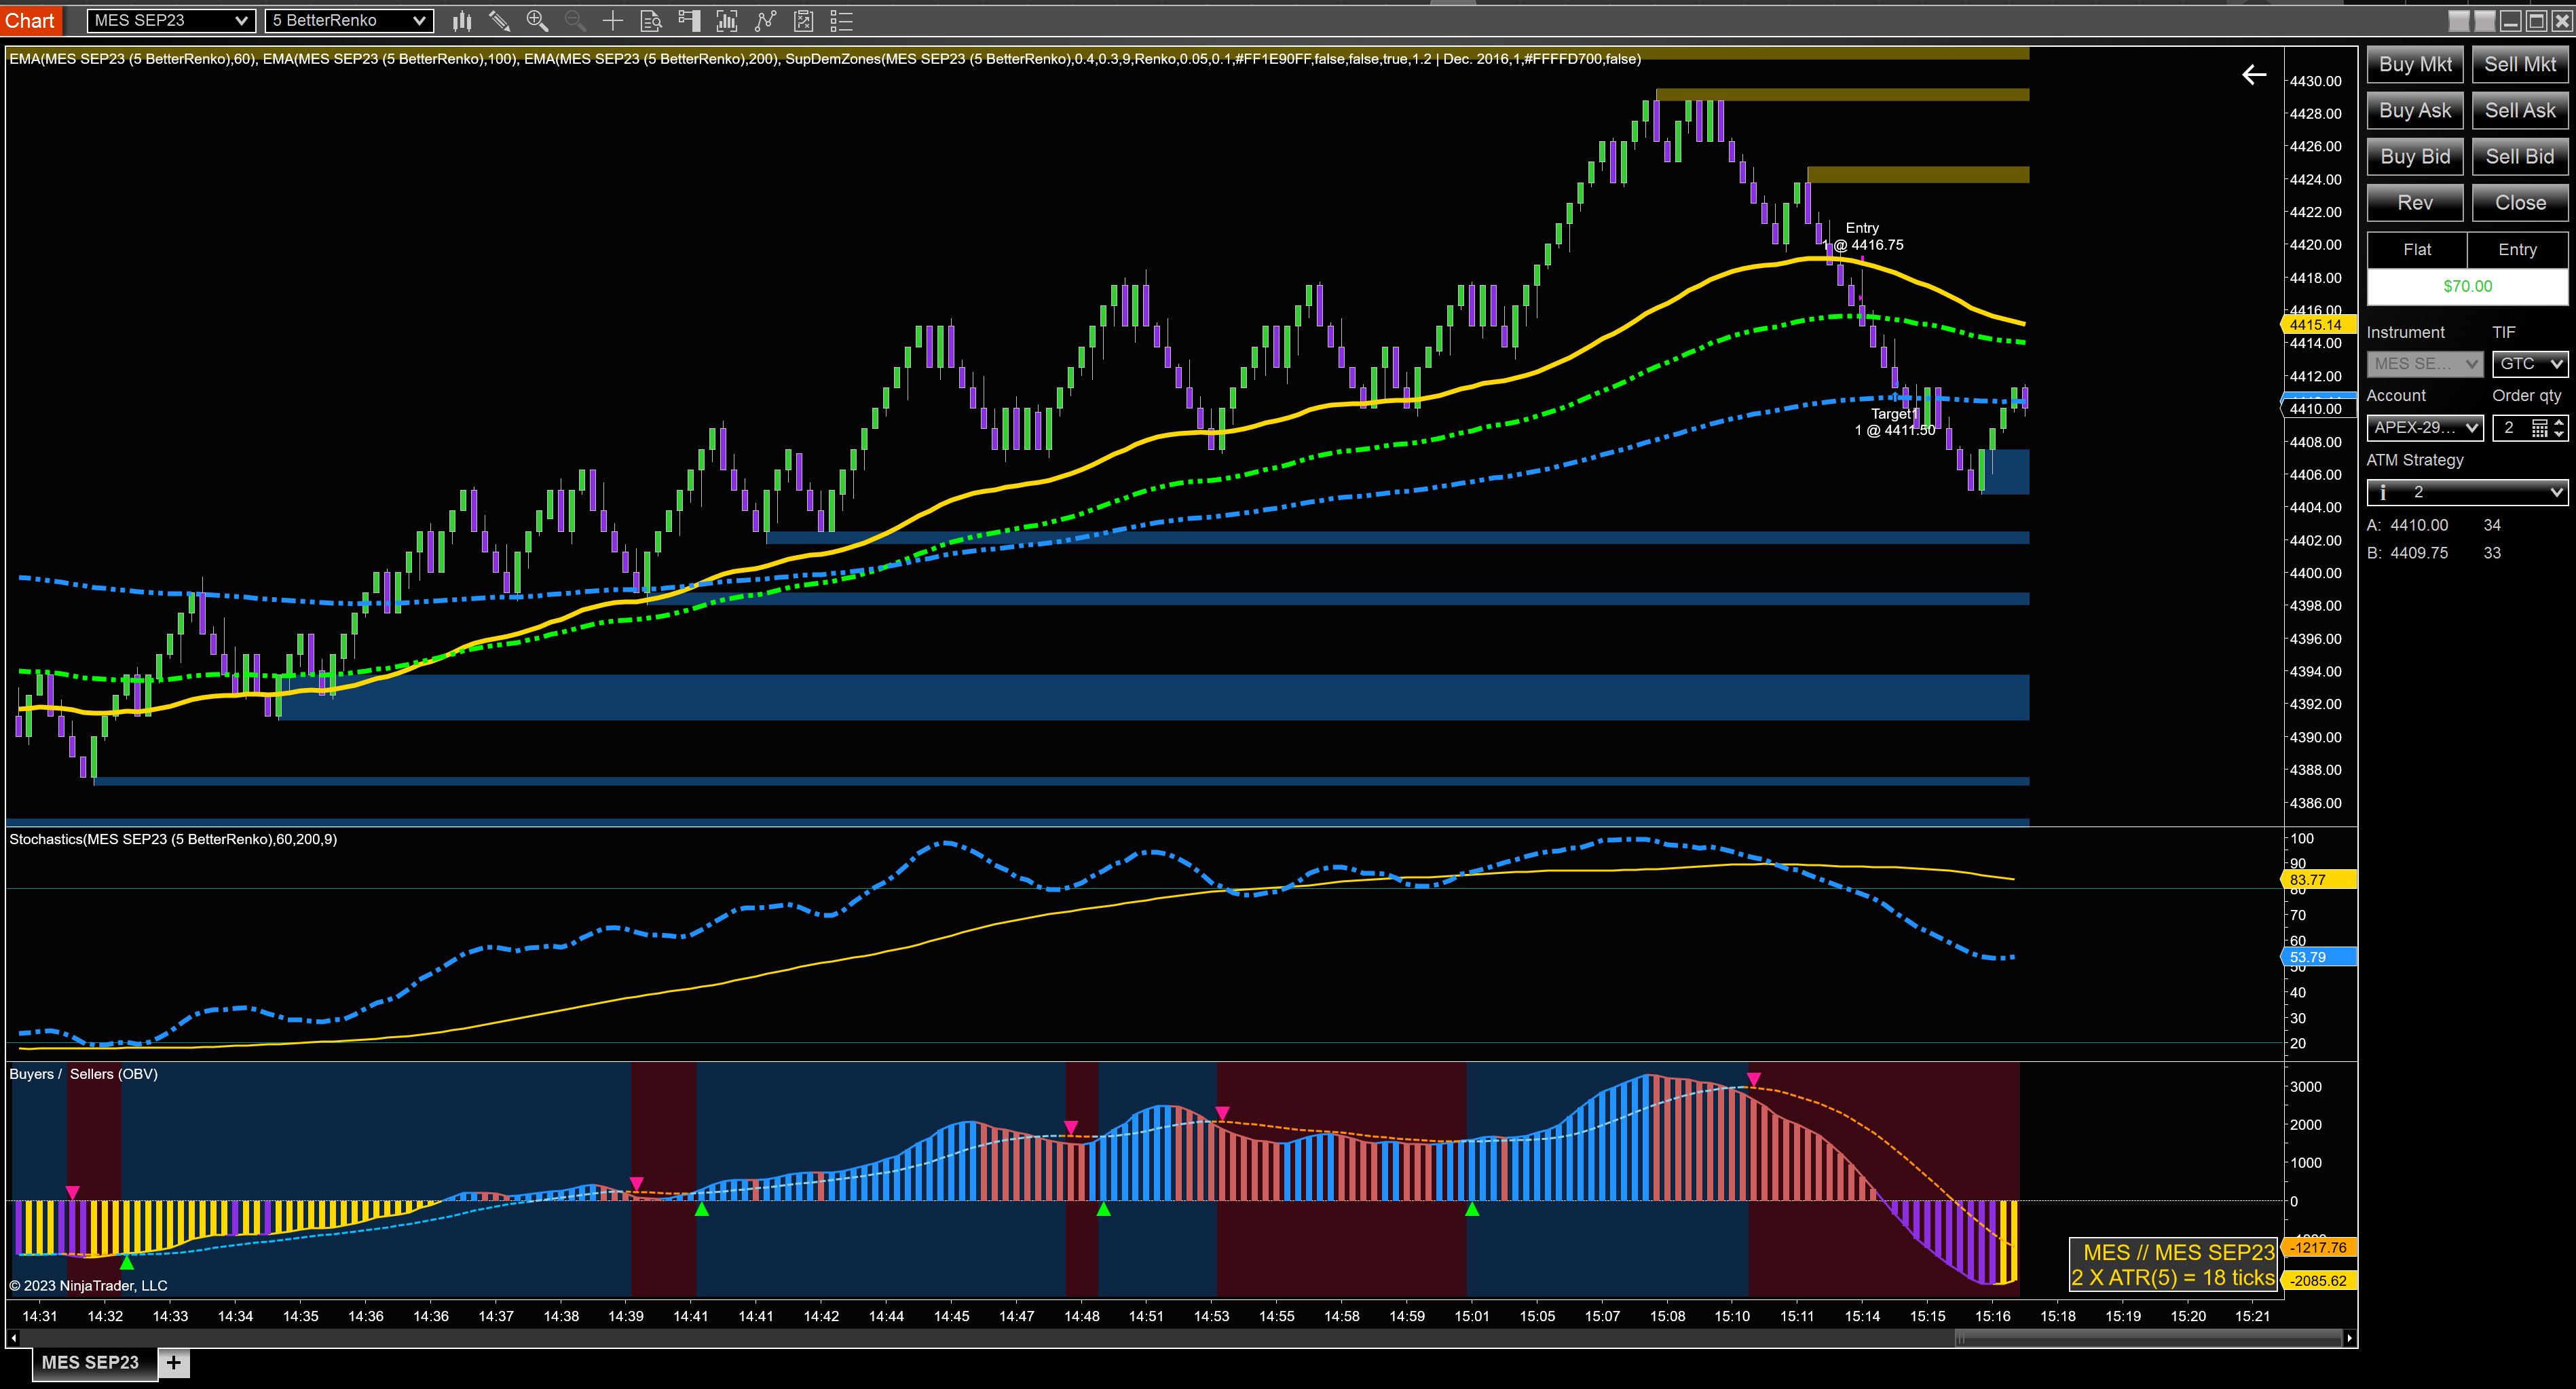Select the drawing tools pencil icon
The height and width of the screenshot is (1389, 2576).
pyautogui.click(x=499, y=20)
